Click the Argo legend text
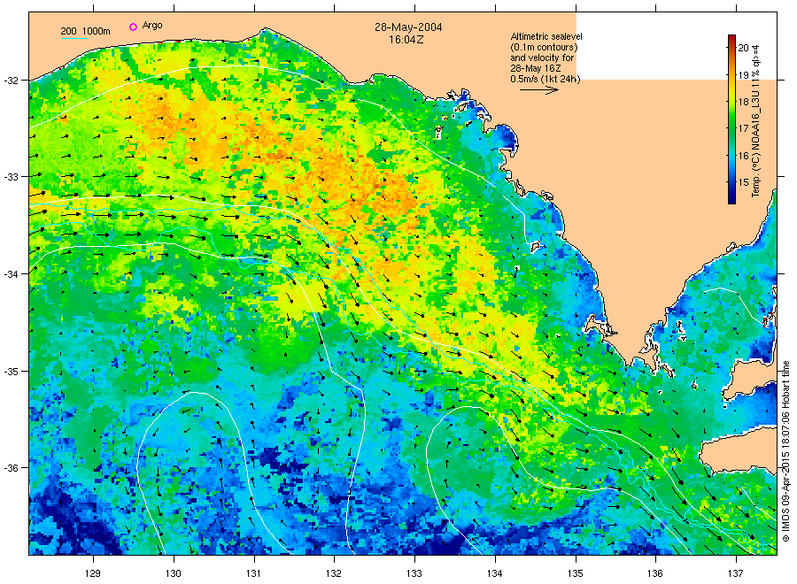 pyautogui.click(x=152, y=26)
